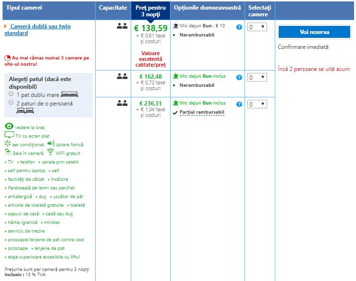Open room quantity dropdown for €236,31
Screen dimensions: 356x281
[x=257, y=104]
